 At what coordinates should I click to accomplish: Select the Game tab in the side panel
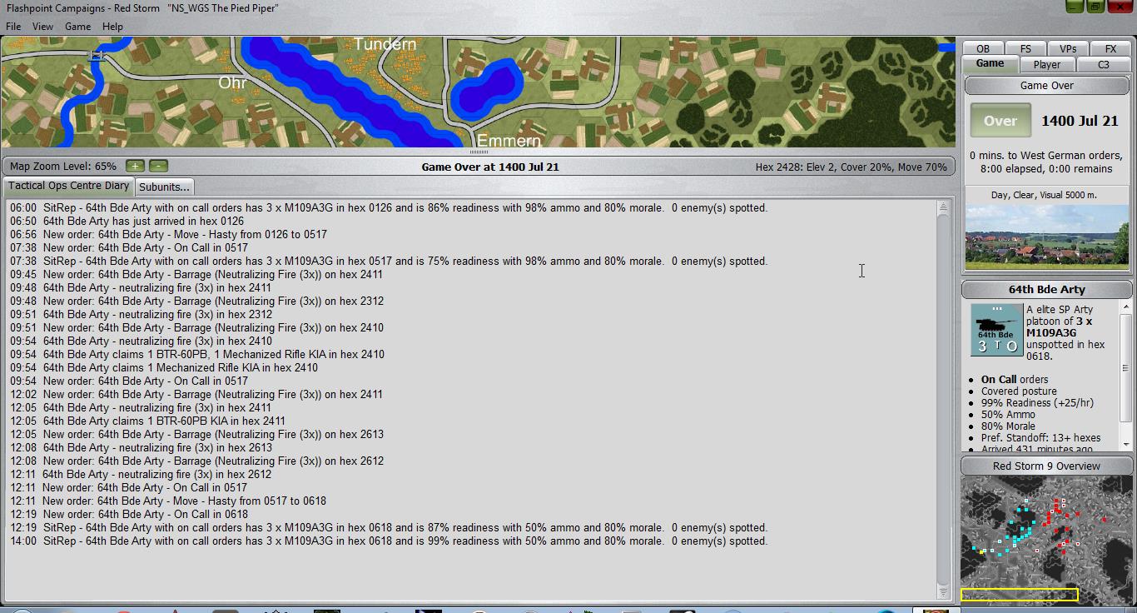tap(990, 63)
